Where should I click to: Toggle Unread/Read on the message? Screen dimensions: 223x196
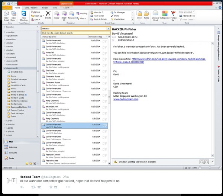(155, 16)
